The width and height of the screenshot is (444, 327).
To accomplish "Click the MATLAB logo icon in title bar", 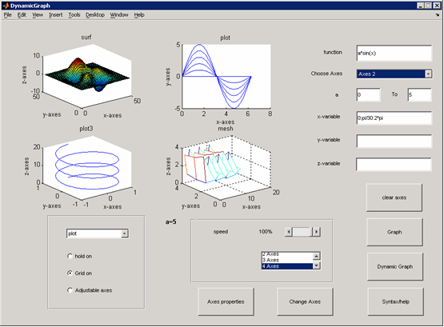I will tap(6, 6).
